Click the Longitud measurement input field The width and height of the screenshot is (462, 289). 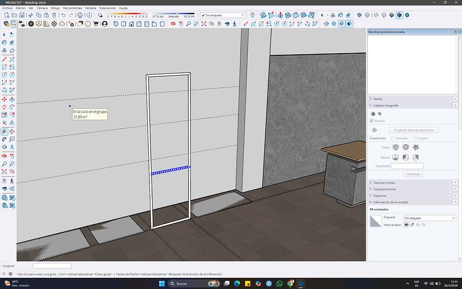pyautogui.click(x=52, y=266)
